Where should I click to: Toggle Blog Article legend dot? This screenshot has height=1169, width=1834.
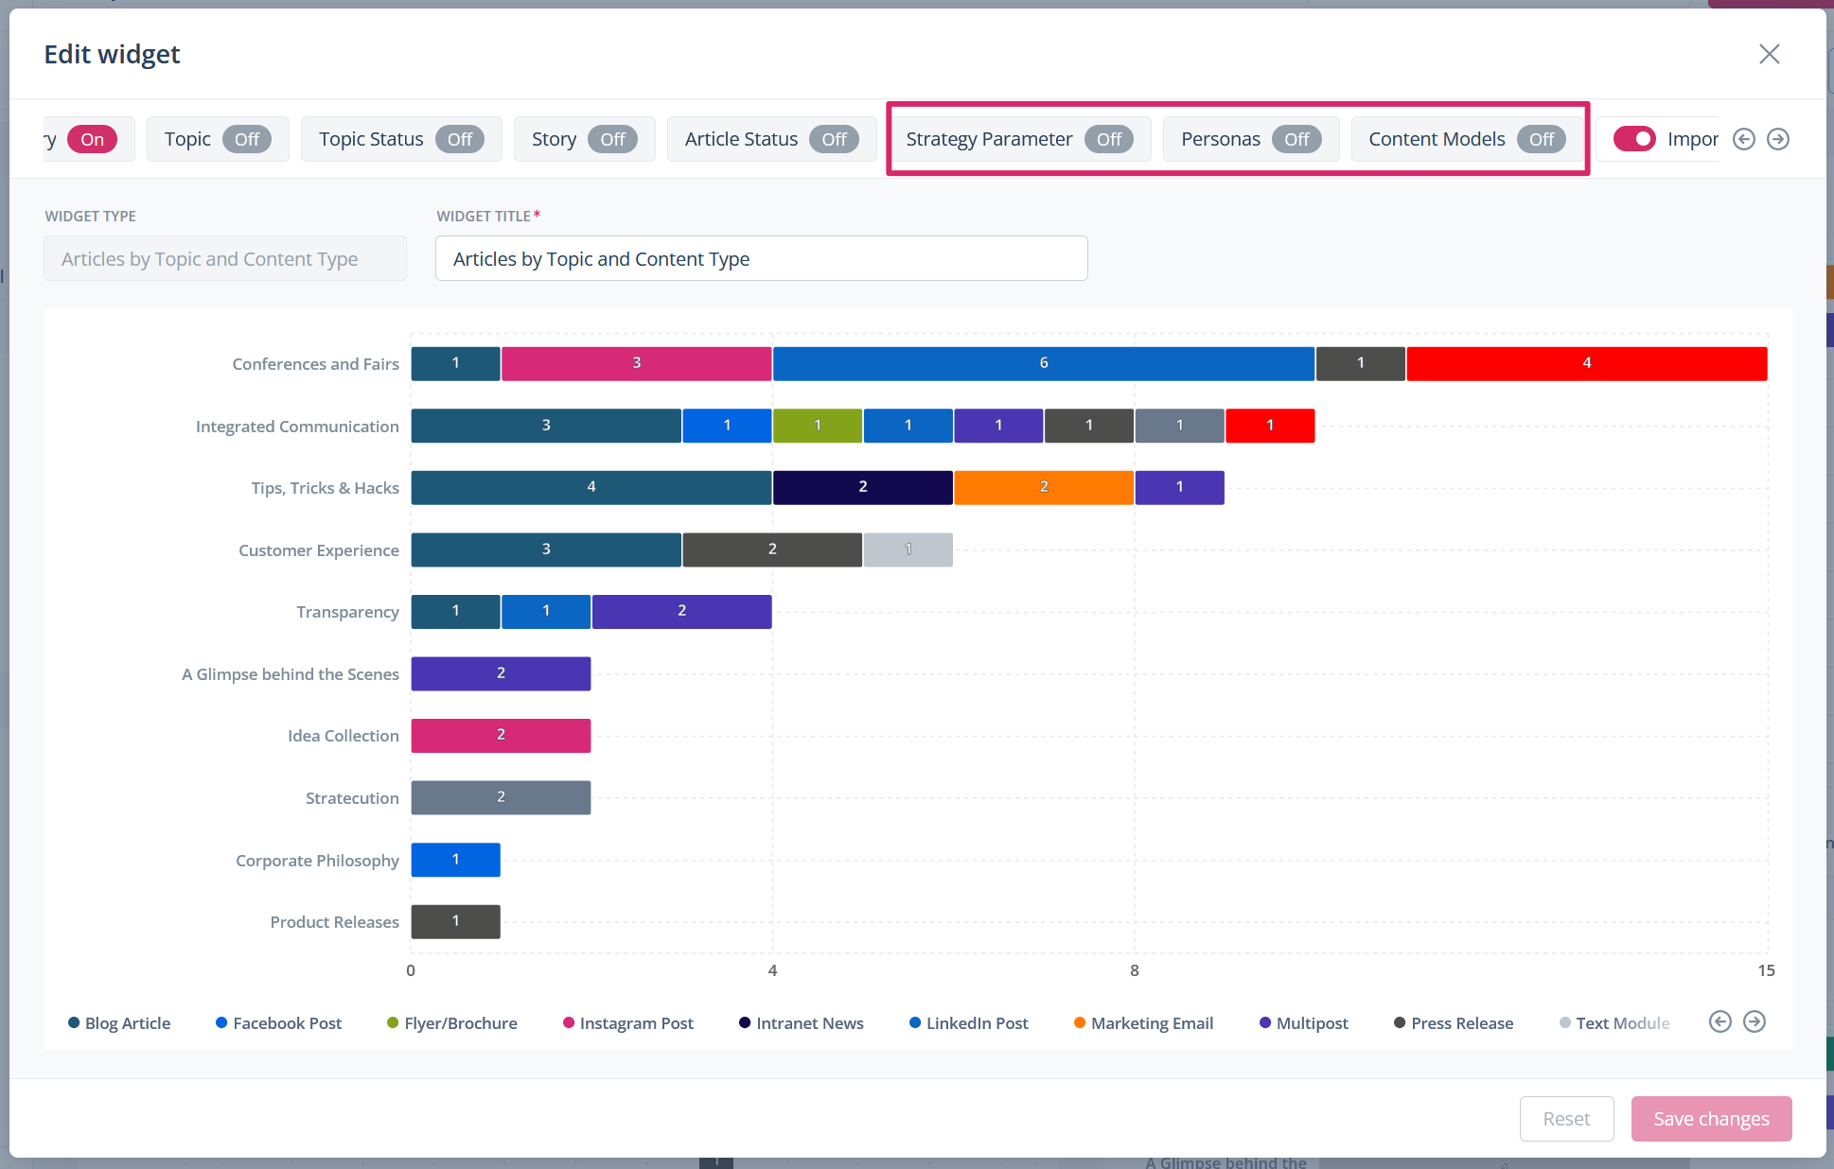[x=74, y=1022]
